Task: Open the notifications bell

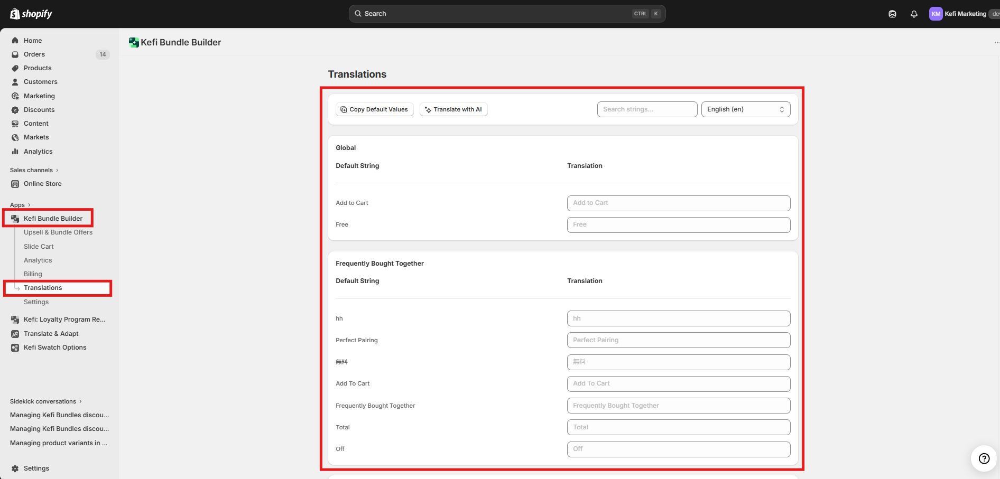Action: click(914, 14)
